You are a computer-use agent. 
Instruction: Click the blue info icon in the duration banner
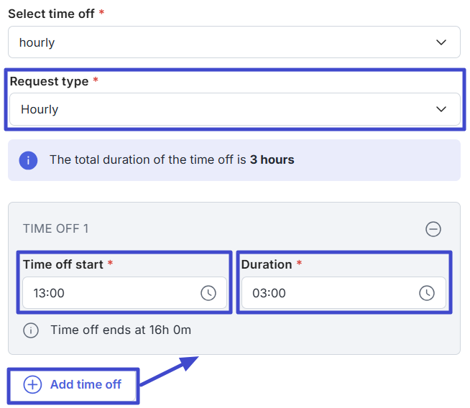tap(28, 161)
